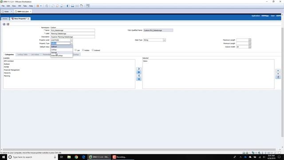Revert the VM to its previous snapshot
The image size is (284, 160).
click(57, 6)
